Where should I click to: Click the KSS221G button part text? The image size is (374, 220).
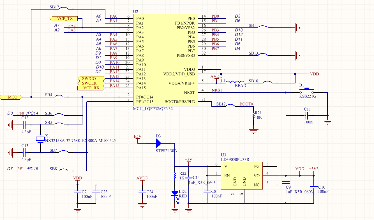pos(308,96)
